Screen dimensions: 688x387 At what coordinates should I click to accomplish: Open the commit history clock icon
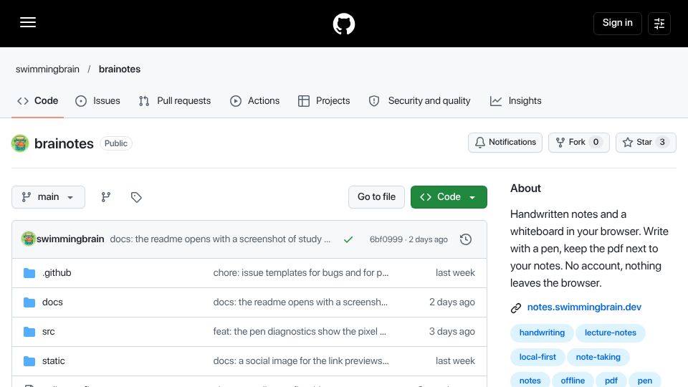(466, 239)
